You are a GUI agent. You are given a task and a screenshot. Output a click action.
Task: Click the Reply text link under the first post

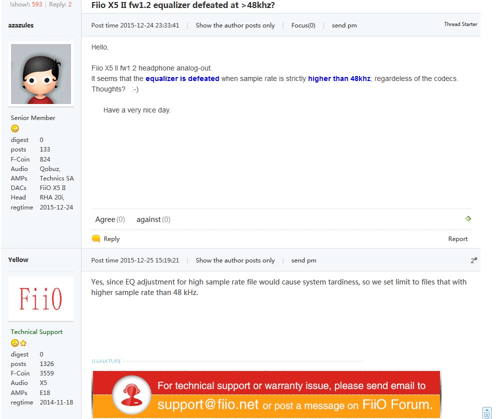coord(111,238)
